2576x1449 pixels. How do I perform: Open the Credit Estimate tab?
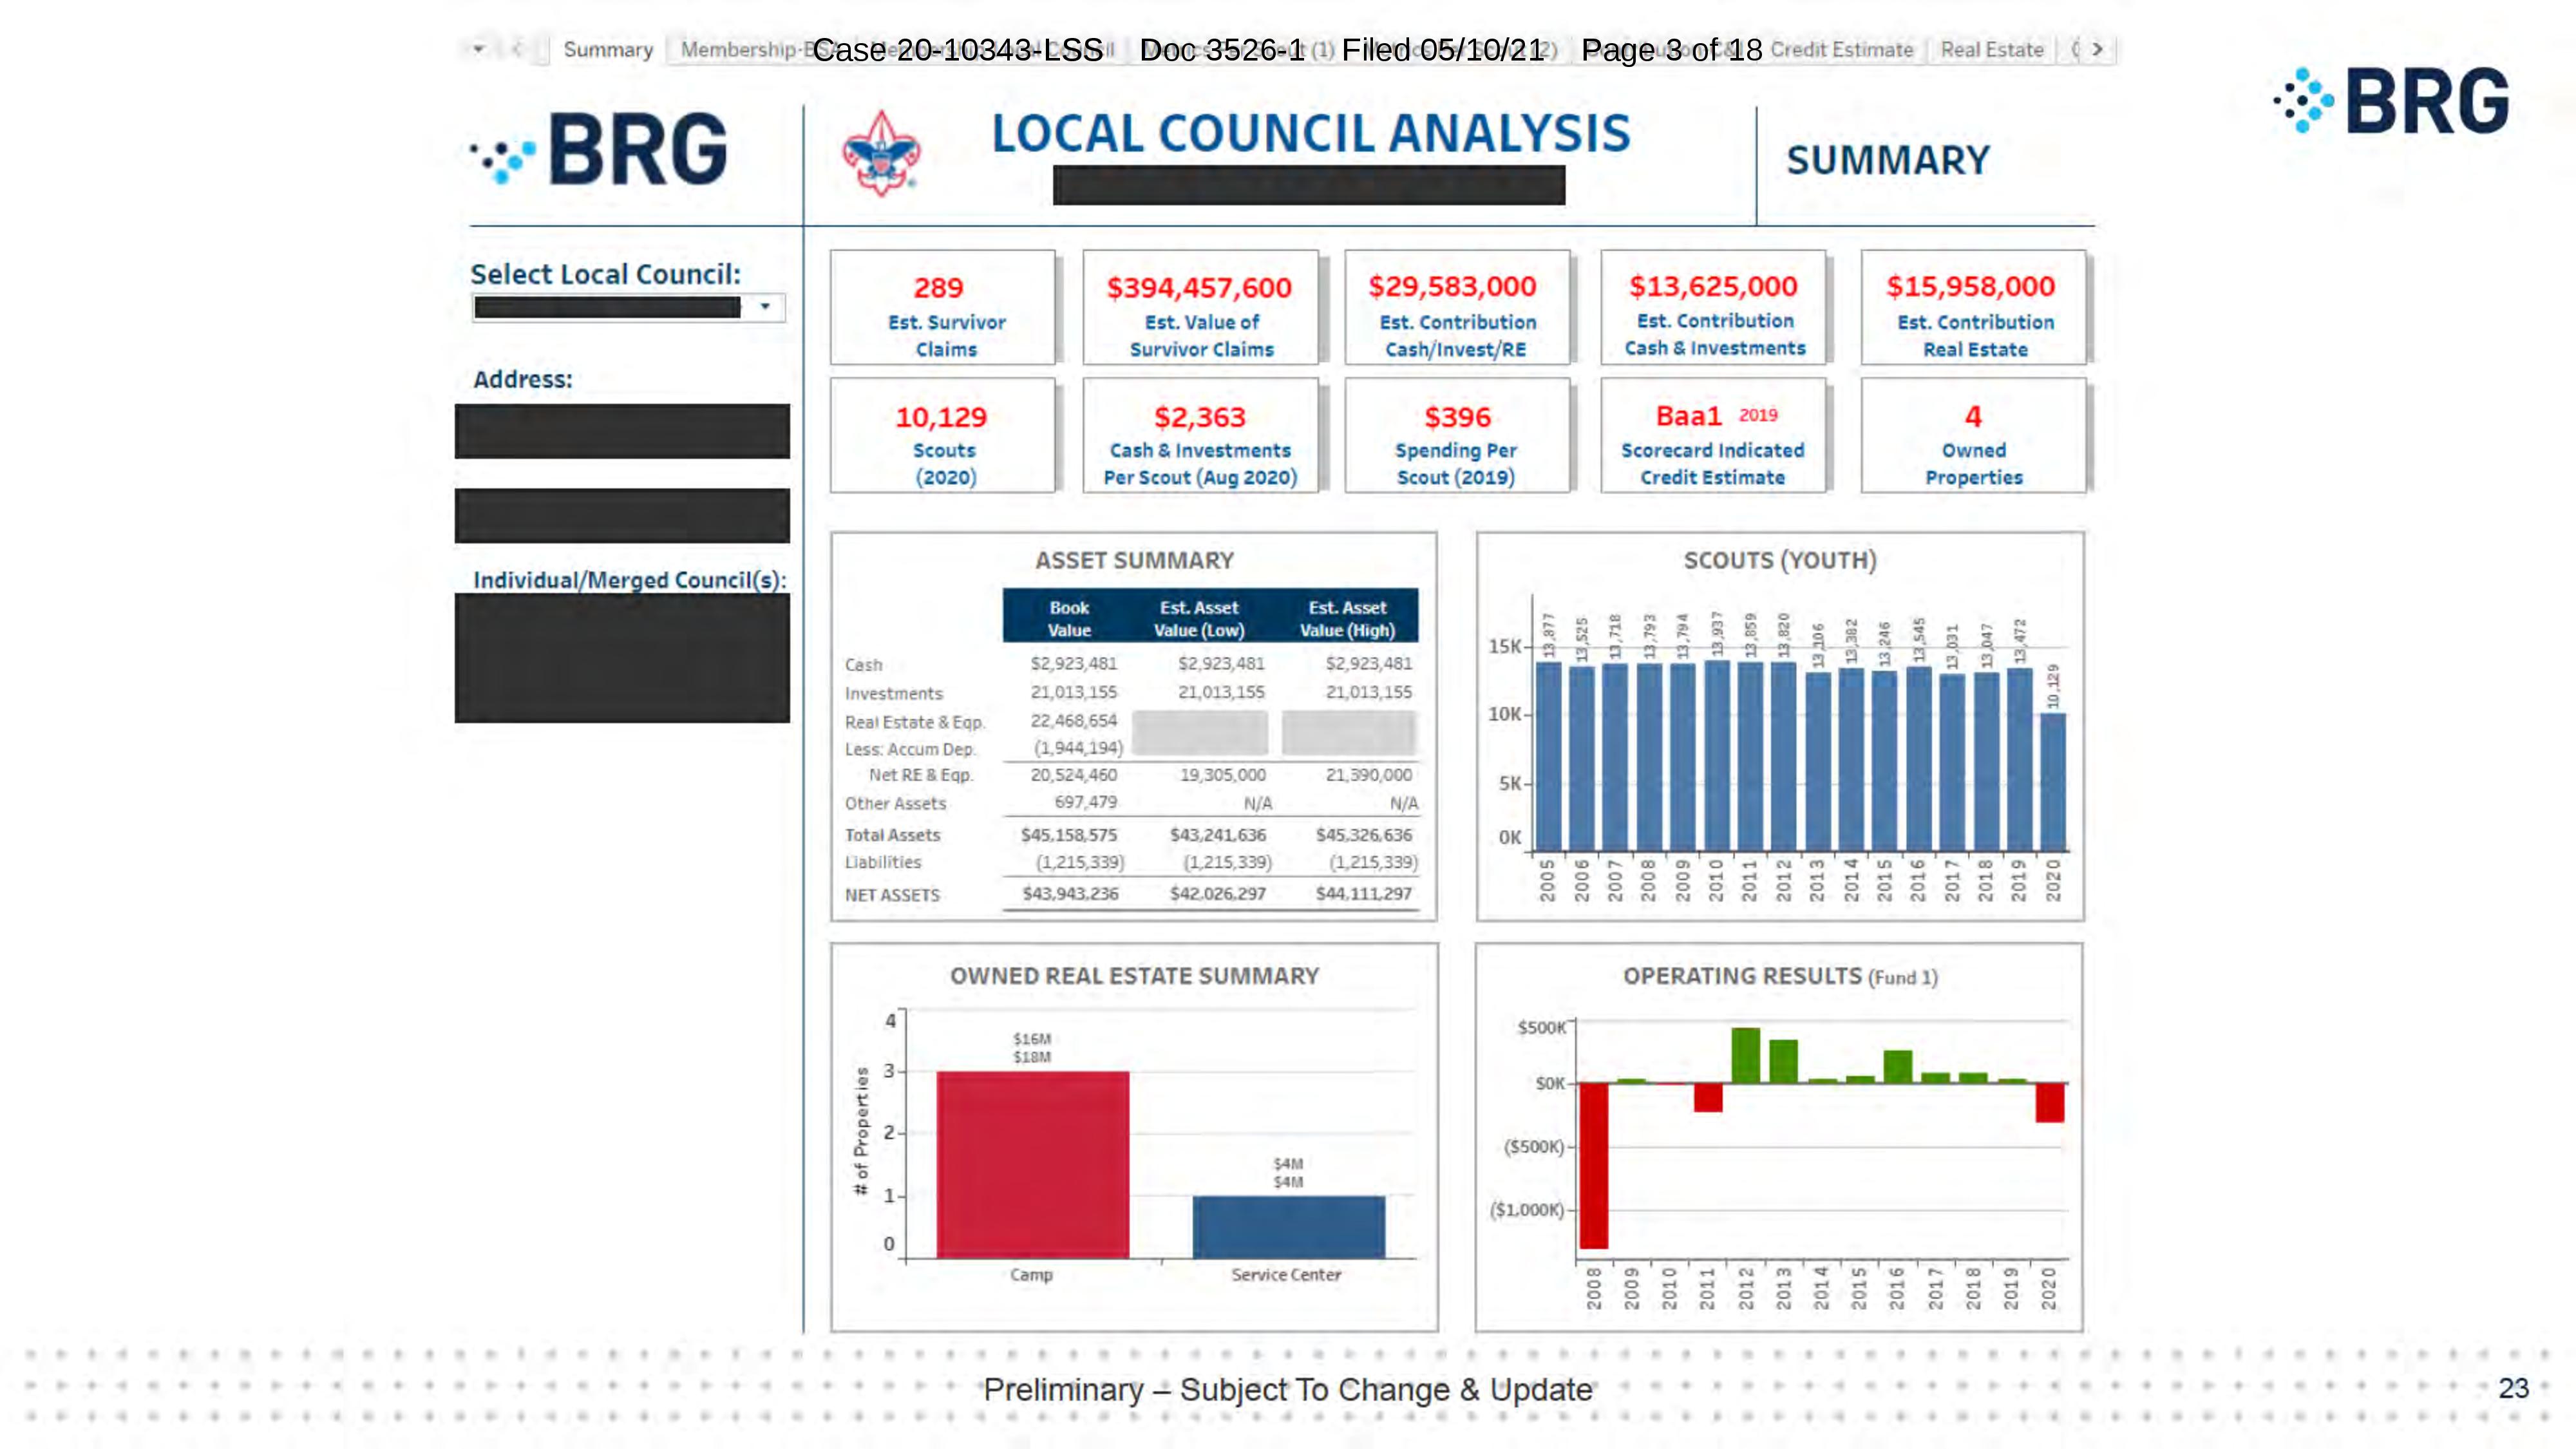point(1841,50)
